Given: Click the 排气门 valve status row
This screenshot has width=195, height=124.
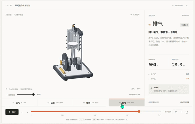Looking at the screenshot, I should (169, 79).
